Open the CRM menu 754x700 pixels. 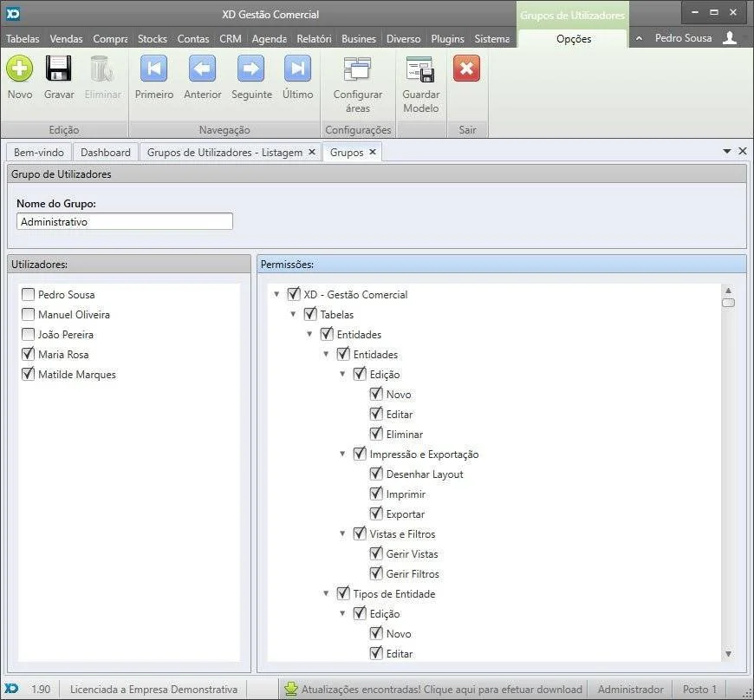[x=231, y=38]
